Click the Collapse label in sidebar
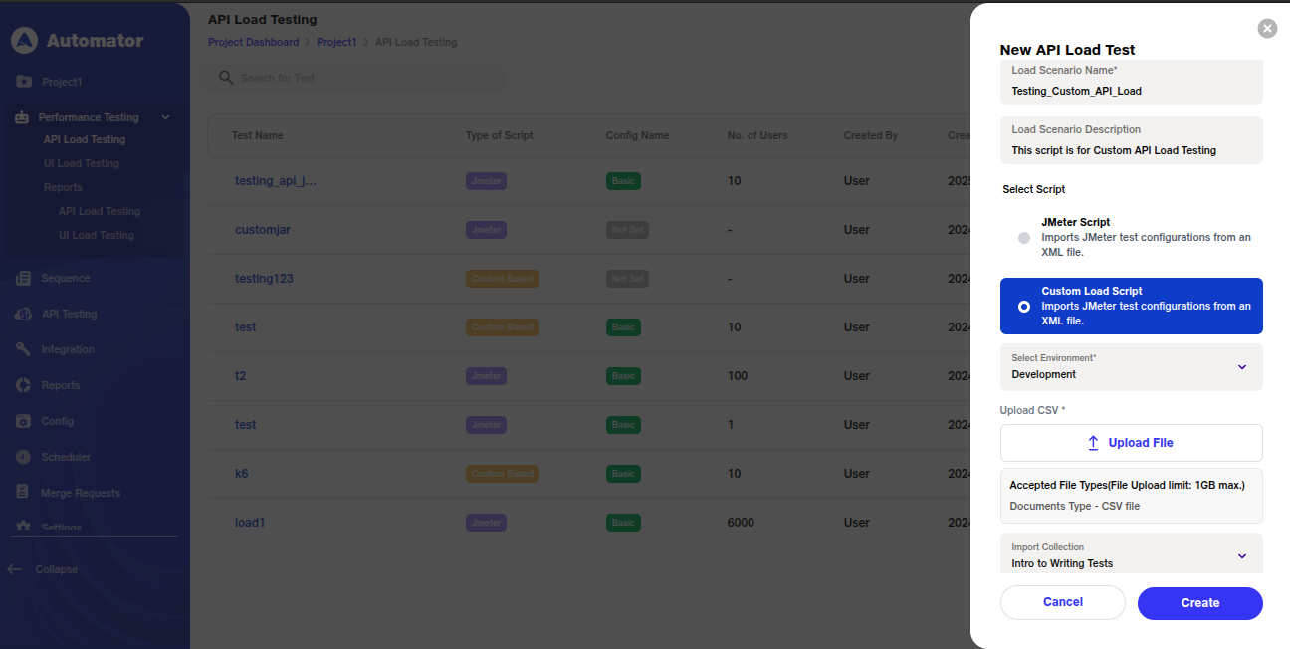 point(57,570)
